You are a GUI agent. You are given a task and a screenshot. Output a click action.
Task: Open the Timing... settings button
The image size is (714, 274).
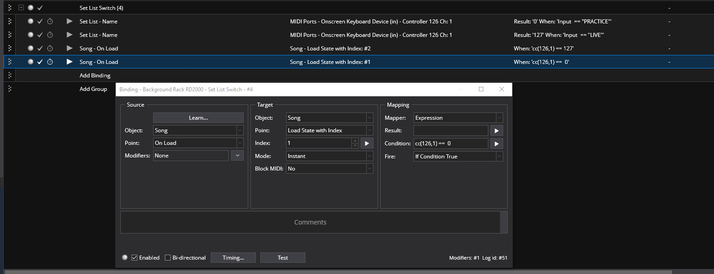(233, 258)
